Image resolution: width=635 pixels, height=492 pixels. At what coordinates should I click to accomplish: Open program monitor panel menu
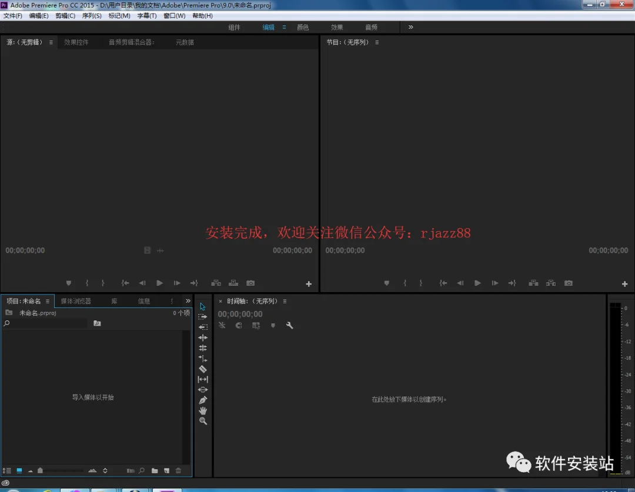pyautogui.click(x=377, y=42)
